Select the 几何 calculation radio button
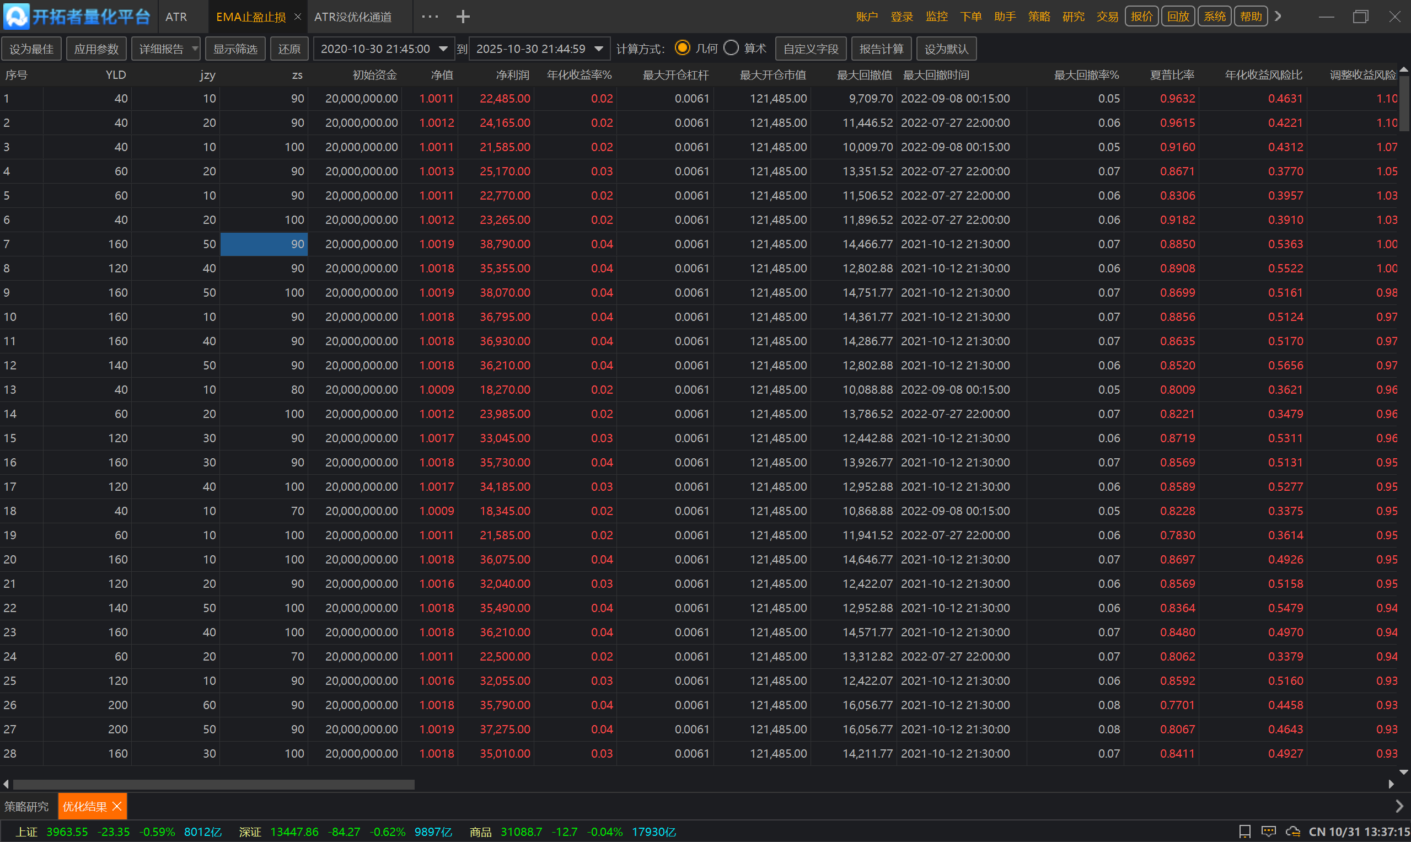The width and height of the screenshot is (1411, 842). click(682, 48)
